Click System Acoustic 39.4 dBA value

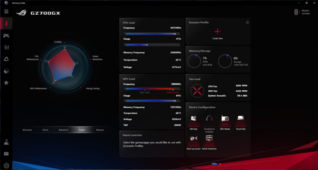[x=242, y=96]
